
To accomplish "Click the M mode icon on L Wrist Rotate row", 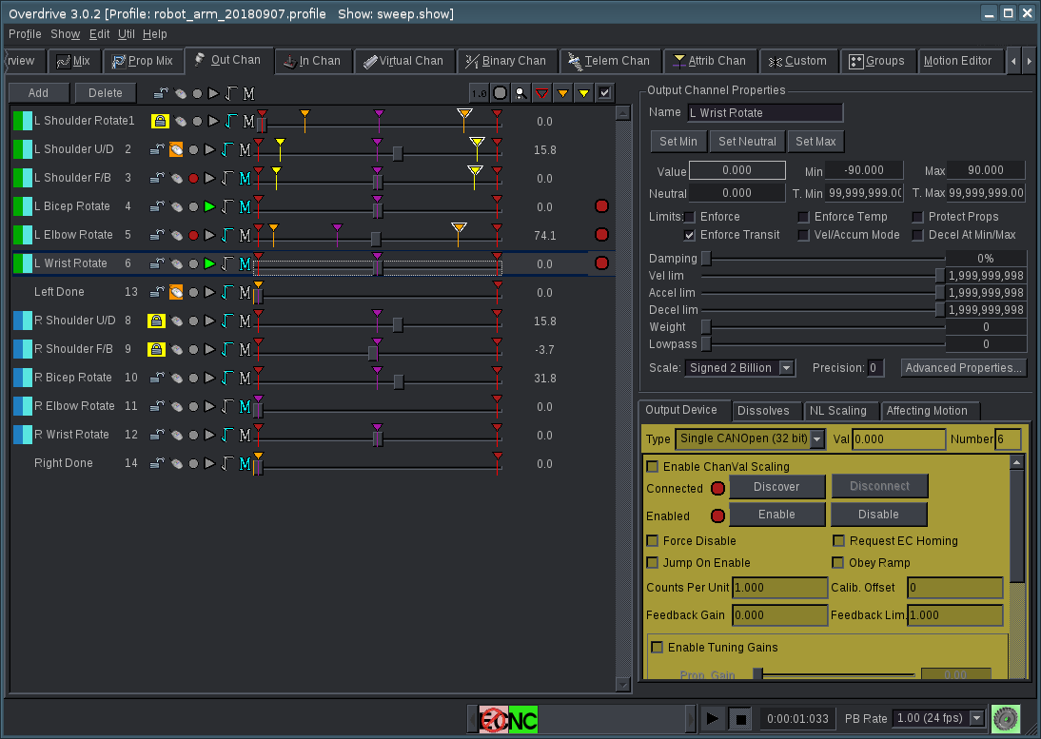I will [245, 264].
